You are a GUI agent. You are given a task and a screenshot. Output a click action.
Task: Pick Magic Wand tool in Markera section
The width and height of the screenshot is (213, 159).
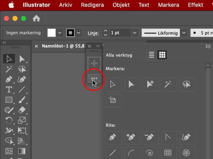click(169, 85)
